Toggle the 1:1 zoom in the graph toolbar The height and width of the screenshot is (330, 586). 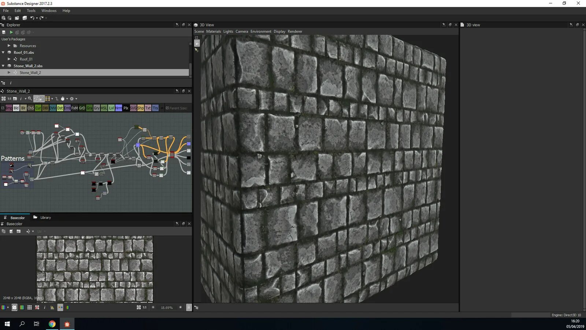coord(8,99)
